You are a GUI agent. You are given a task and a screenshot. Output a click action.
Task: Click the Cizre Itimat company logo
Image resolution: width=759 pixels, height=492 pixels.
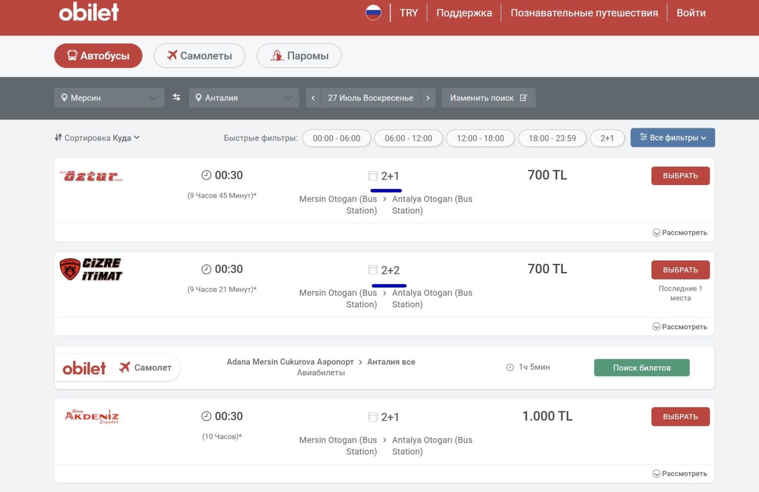pos(91,269)
